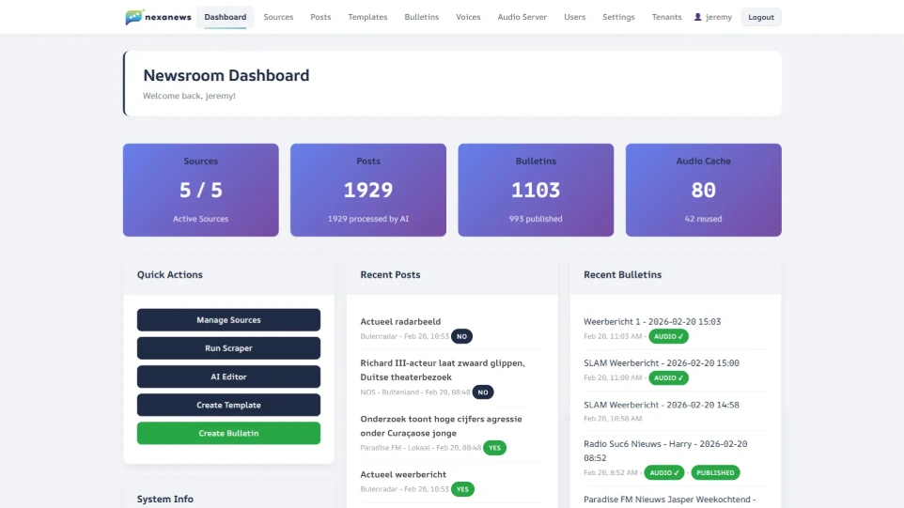Click the PUBLISHED badge on Radio Suc6 bulletin
The width and height of the screenshot is (904, 508).
715,472
